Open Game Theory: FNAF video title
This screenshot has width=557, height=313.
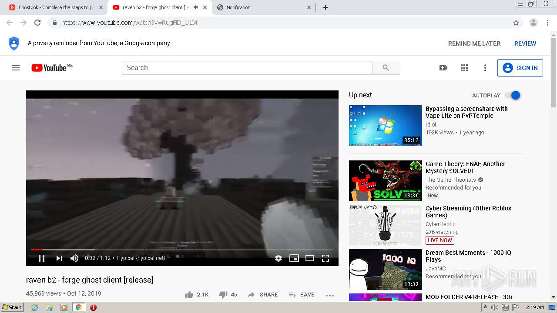click(465, 167)
